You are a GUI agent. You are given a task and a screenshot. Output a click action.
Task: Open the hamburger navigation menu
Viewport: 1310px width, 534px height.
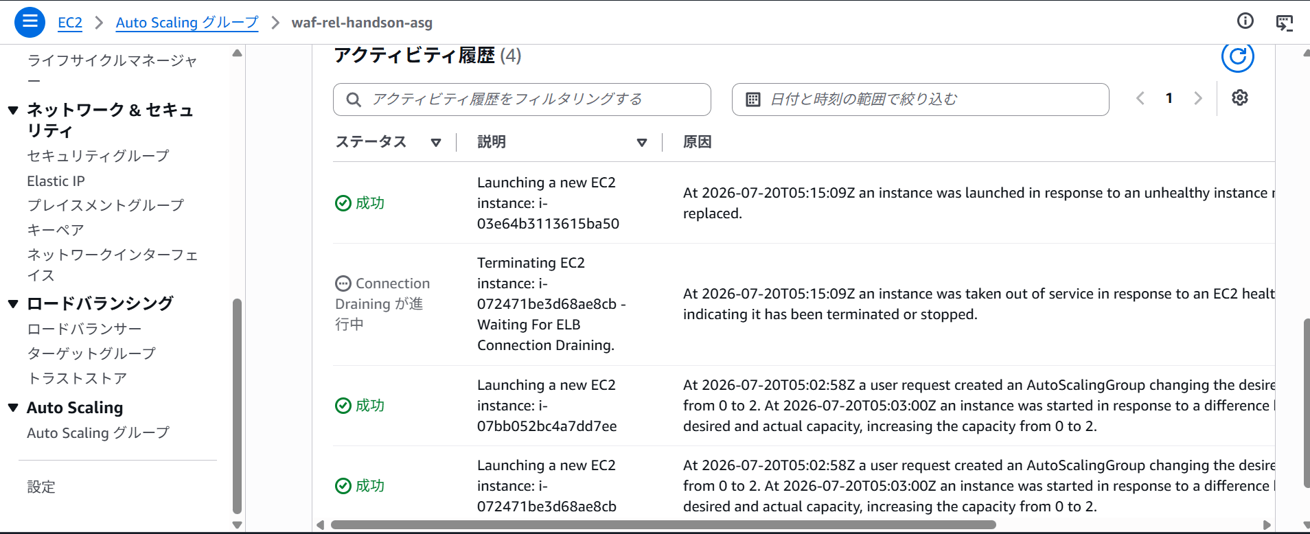click(30, 22)
